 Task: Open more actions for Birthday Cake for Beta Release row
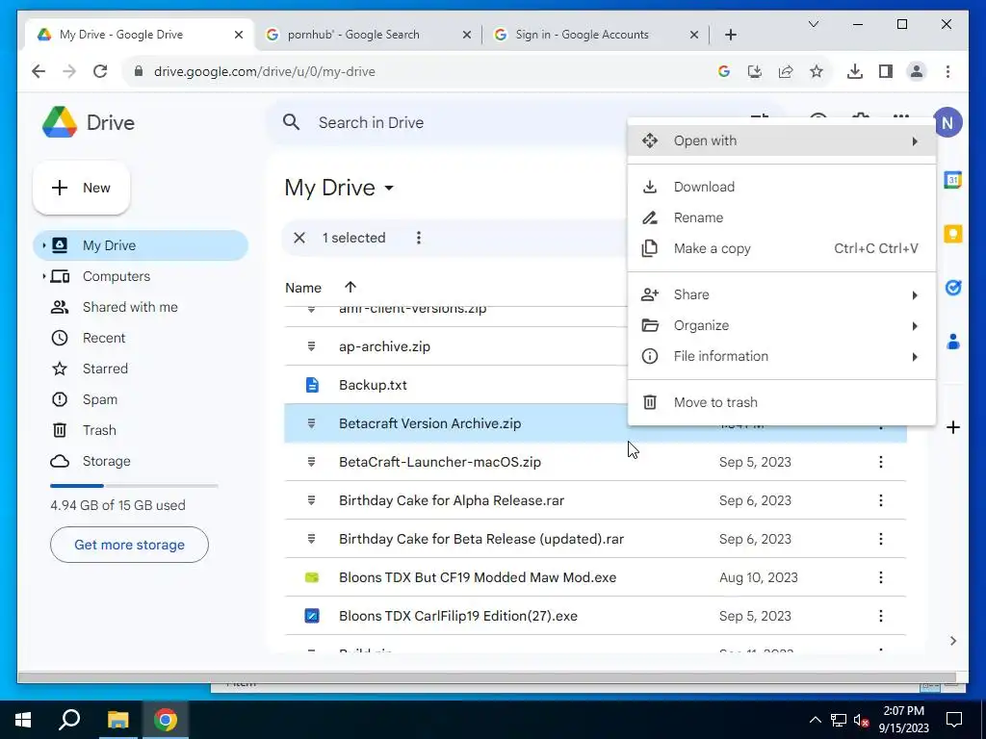[x=880, y=539]
